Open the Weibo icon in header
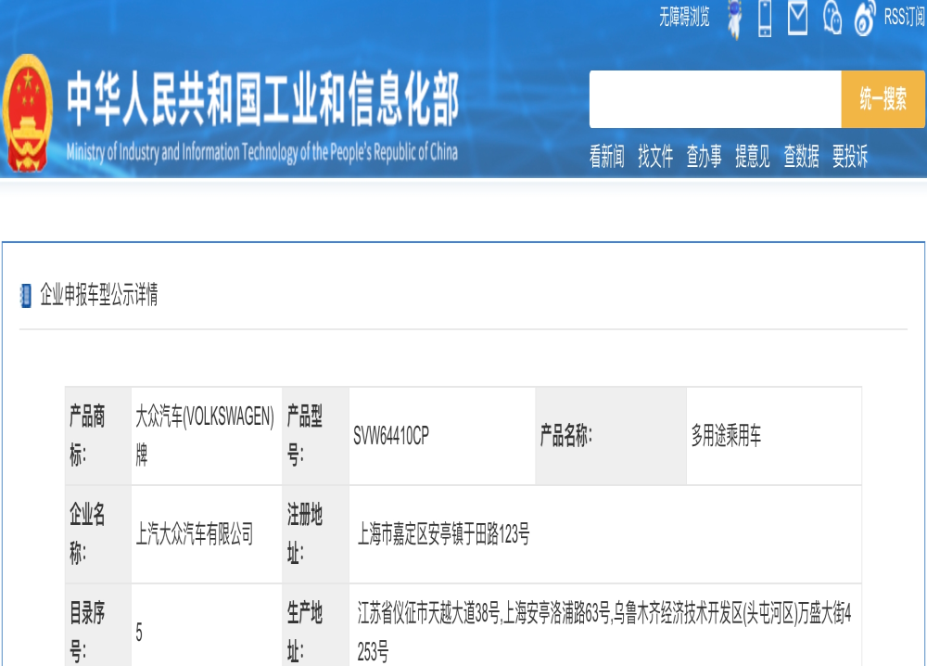 coord(865,18)
